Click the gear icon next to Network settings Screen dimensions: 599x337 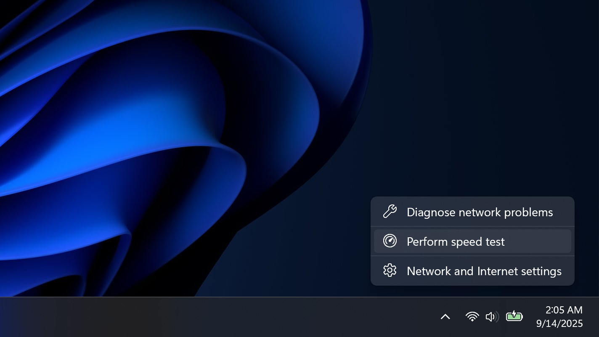pos(390,271)
